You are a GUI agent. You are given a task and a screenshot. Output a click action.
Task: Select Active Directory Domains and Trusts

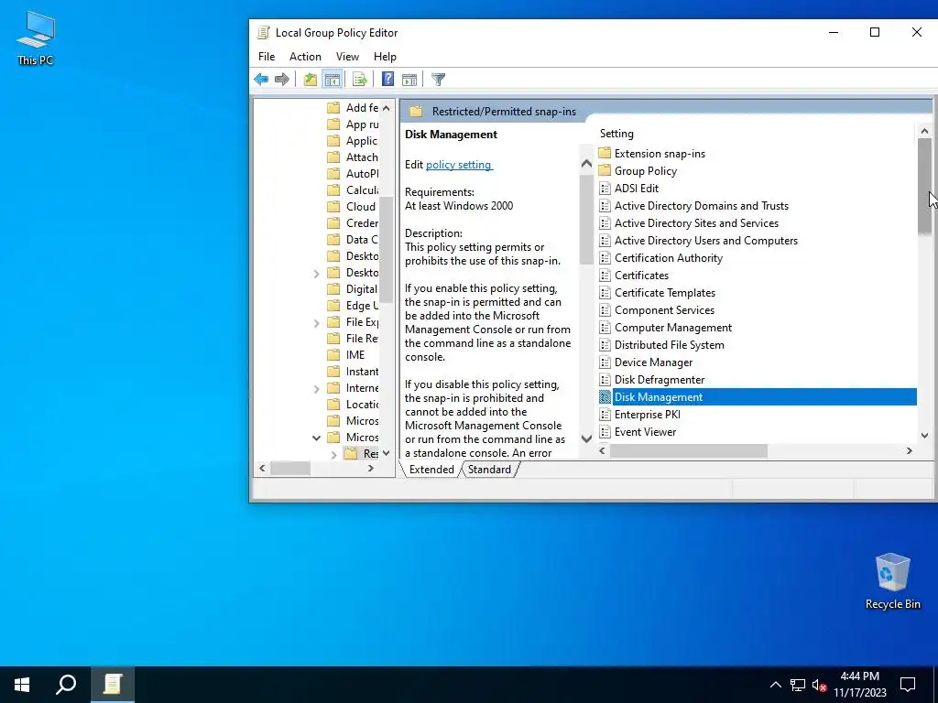pyautogui.click(x=701, y=206)
